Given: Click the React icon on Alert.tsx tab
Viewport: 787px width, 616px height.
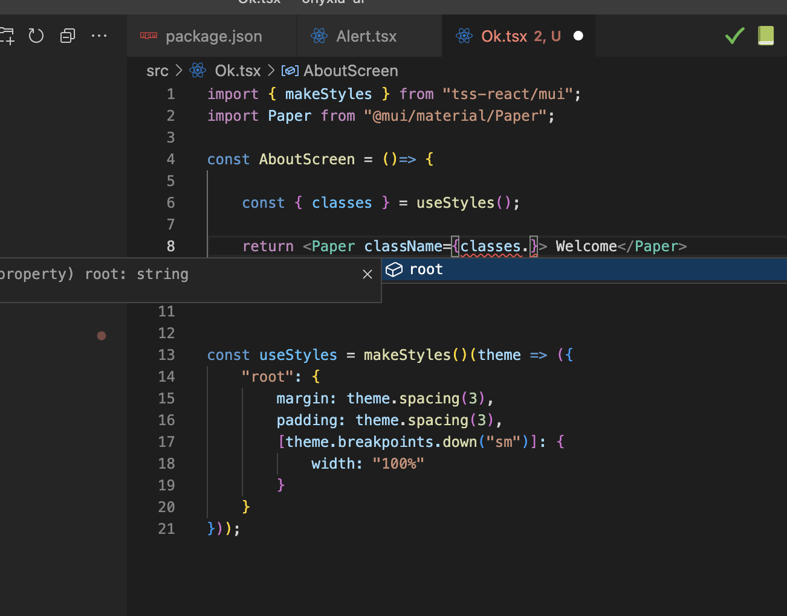Looking at the screenshot, I should coord(319,36).
